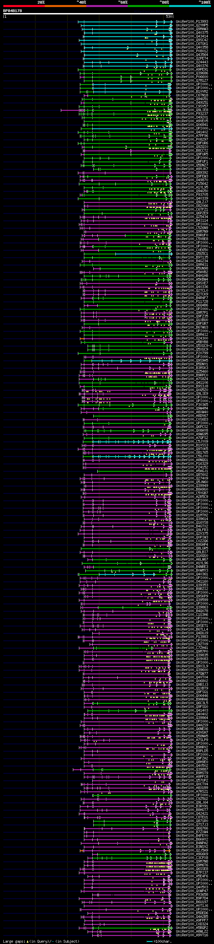Open hit UniRef100_C5V8E8

[192, 239]
